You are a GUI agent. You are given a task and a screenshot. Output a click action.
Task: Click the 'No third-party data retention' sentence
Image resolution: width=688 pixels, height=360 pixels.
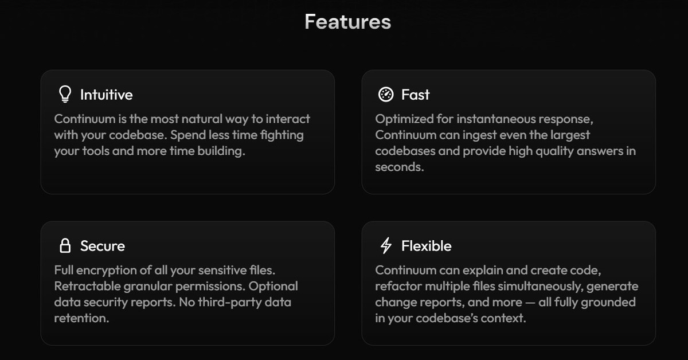click(x=172, y=310)
